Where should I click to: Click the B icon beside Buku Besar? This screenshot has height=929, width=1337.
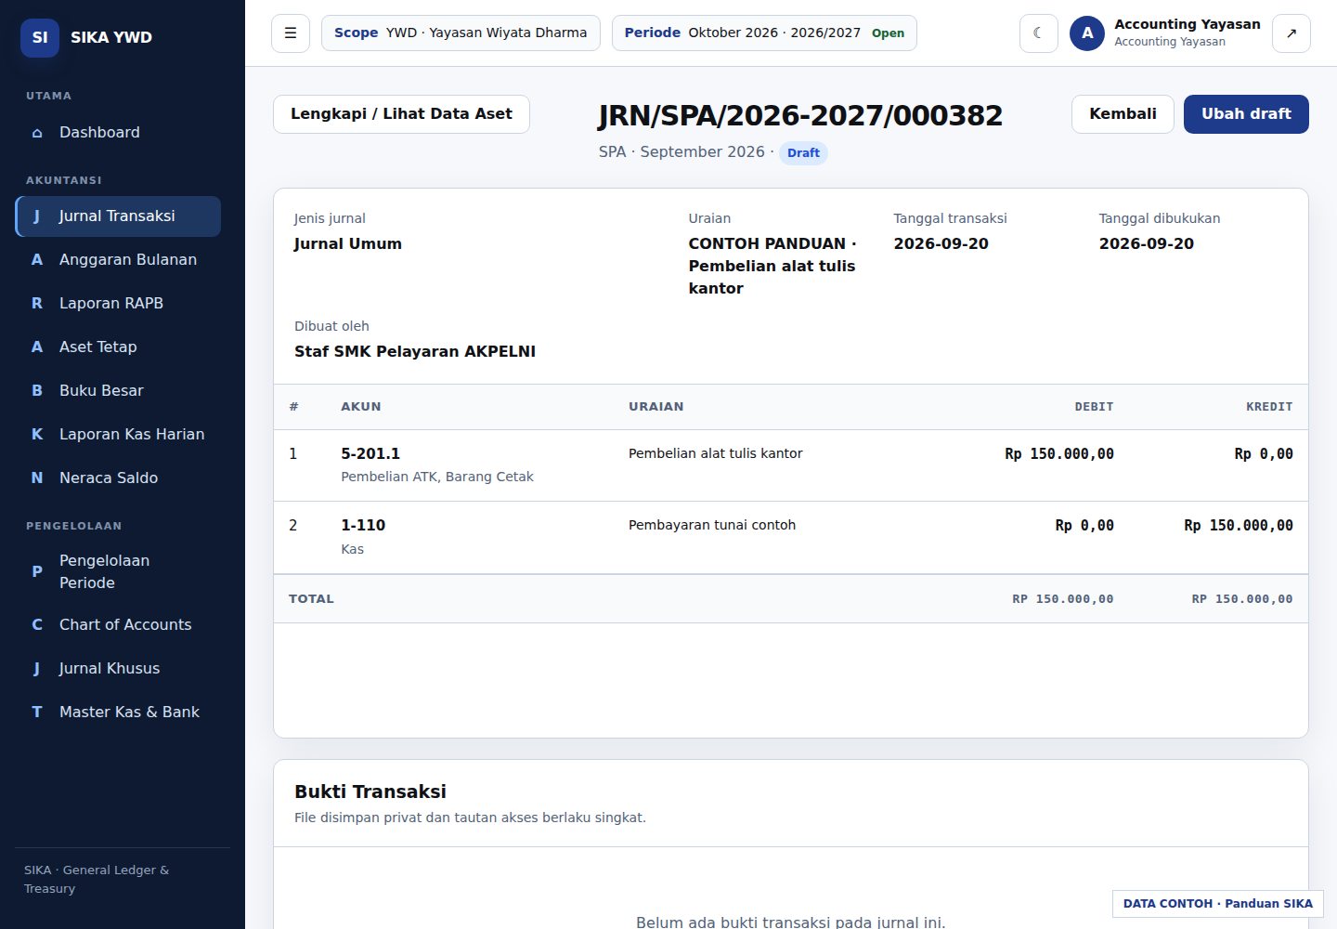click(37, 391)
